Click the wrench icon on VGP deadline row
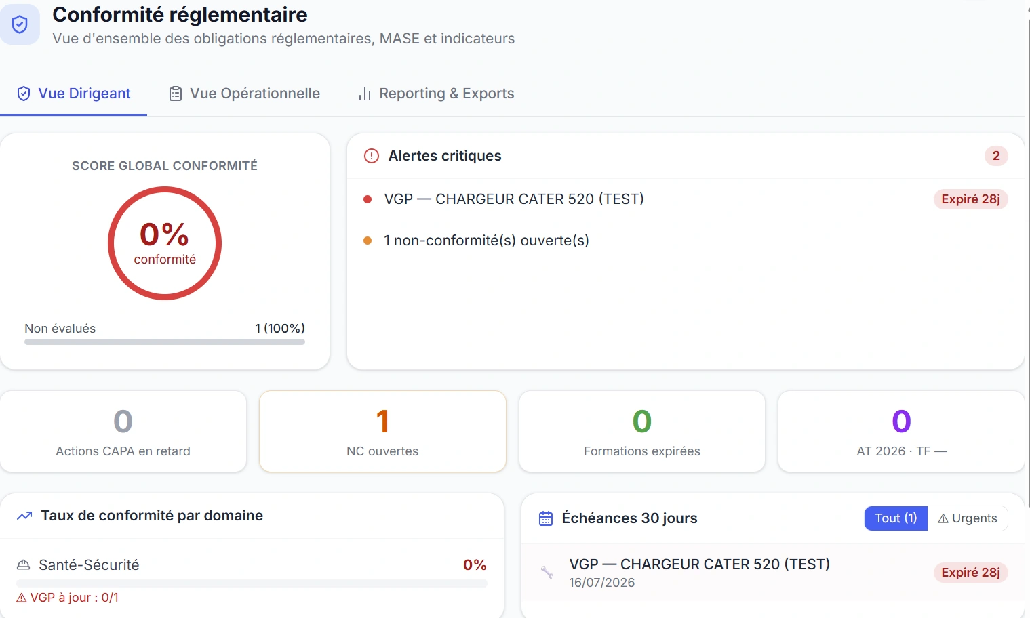 [x=547, y=572]
